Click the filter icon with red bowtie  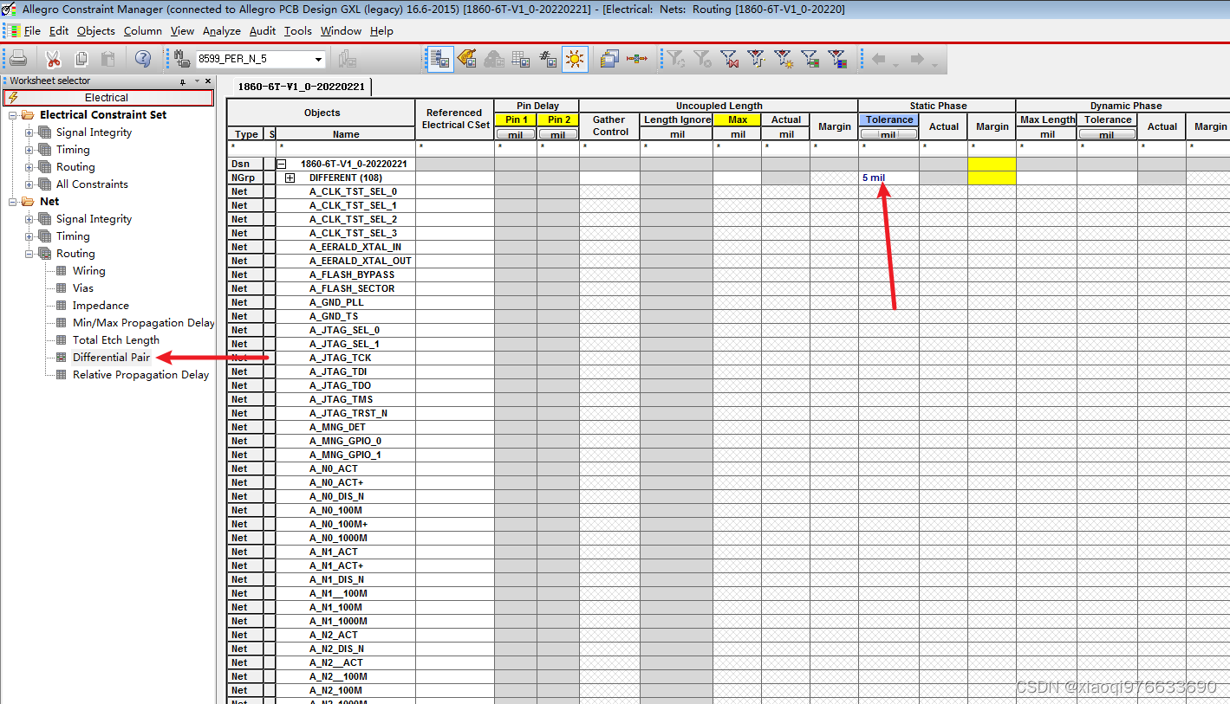[x=730, y=59]
